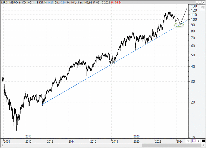206x148 pixels.
Task: Click the 120 price axis label
Action: [194, 10]
